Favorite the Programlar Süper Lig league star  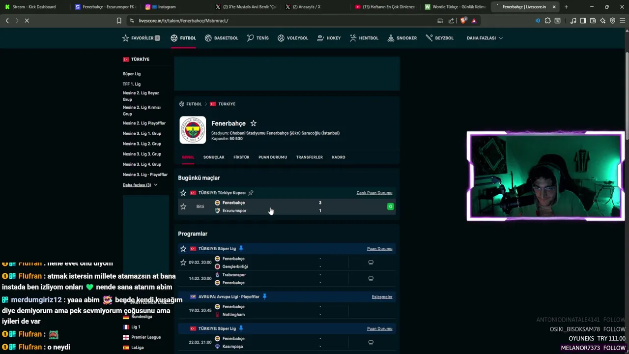tap(183, 249)
